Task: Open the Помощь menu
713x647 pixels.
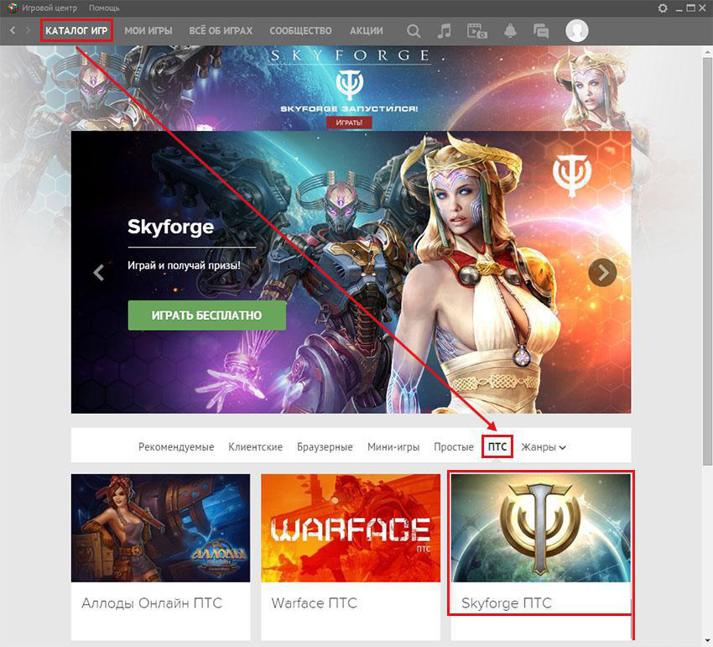Action: pos(104,8)
